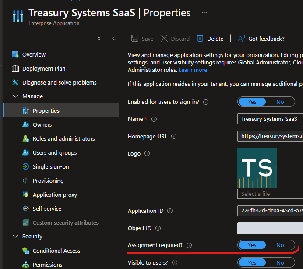Click the Delete button label

[x=215, y=39]
